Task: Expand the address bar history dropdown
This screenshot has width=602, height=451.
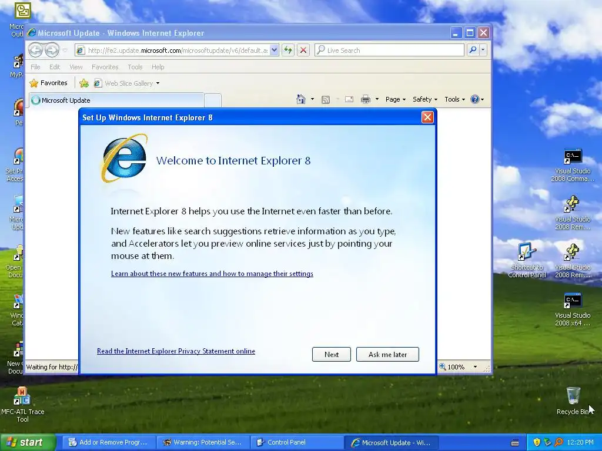Action: (274, 51)
